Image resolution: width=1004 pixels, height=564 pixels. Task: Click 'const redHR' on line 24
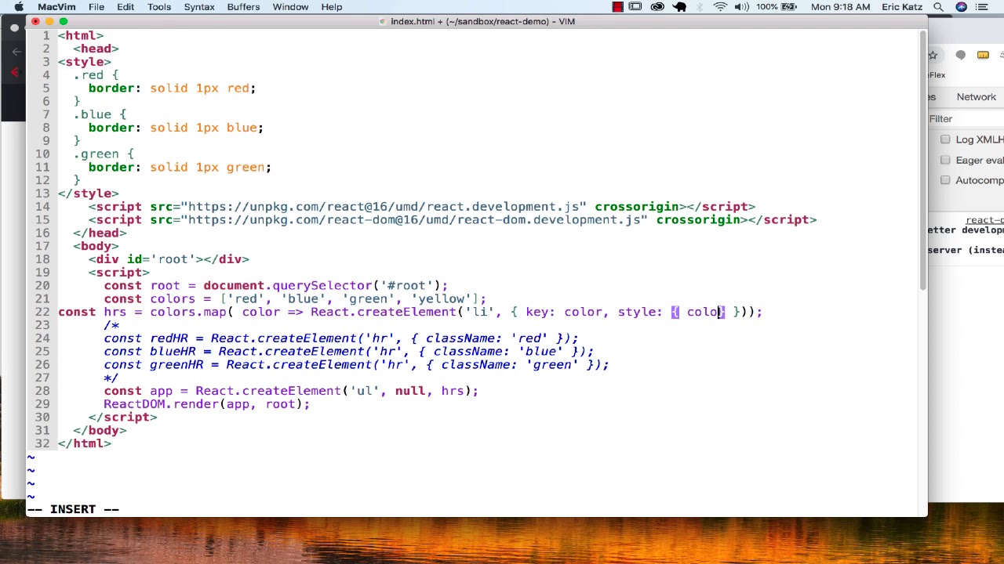coord(341,338)
